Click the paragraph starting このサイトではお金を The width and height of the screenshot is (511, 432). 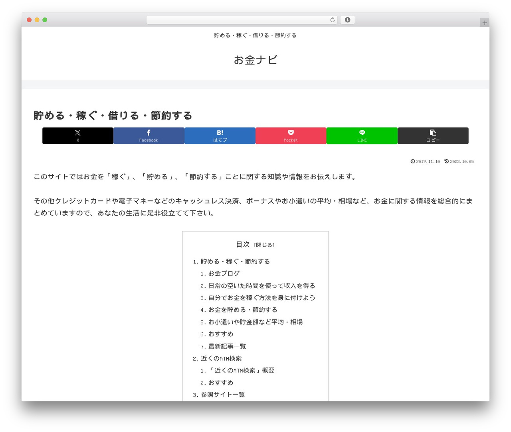coord(196,177)
